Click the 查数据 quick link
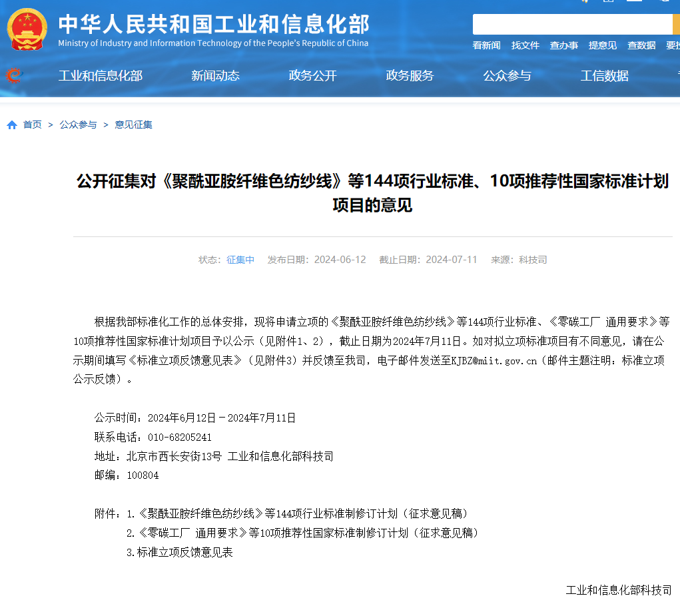 coord(641,45)
